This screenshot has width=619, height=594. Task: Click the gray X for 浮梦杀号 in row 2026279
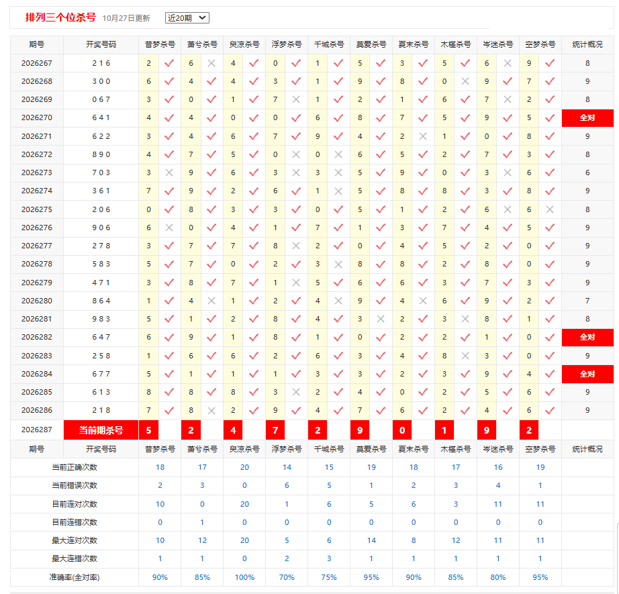pyautogui.click(x=296, y=283)
